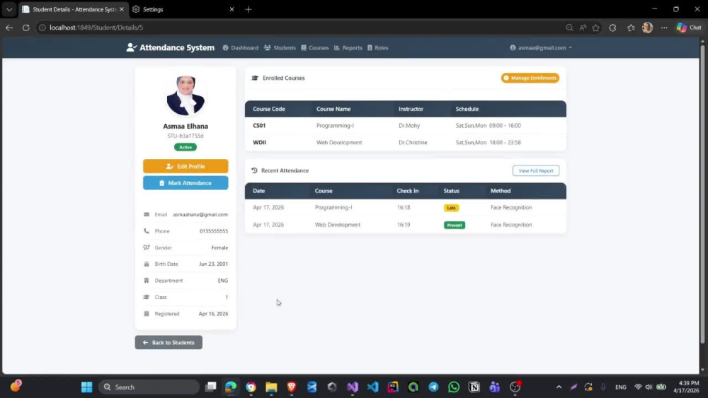Open the Students nav item
Image resolution: width=708 pixels, height=398 pixels.
(x=280, y=48)
